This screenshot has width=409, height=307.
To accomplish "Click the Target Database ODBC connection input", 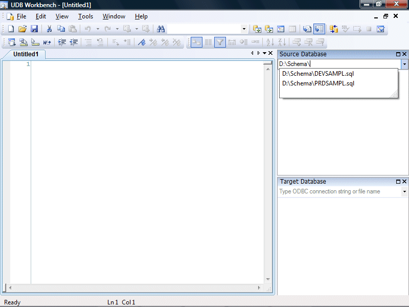I will coord(339,191).
